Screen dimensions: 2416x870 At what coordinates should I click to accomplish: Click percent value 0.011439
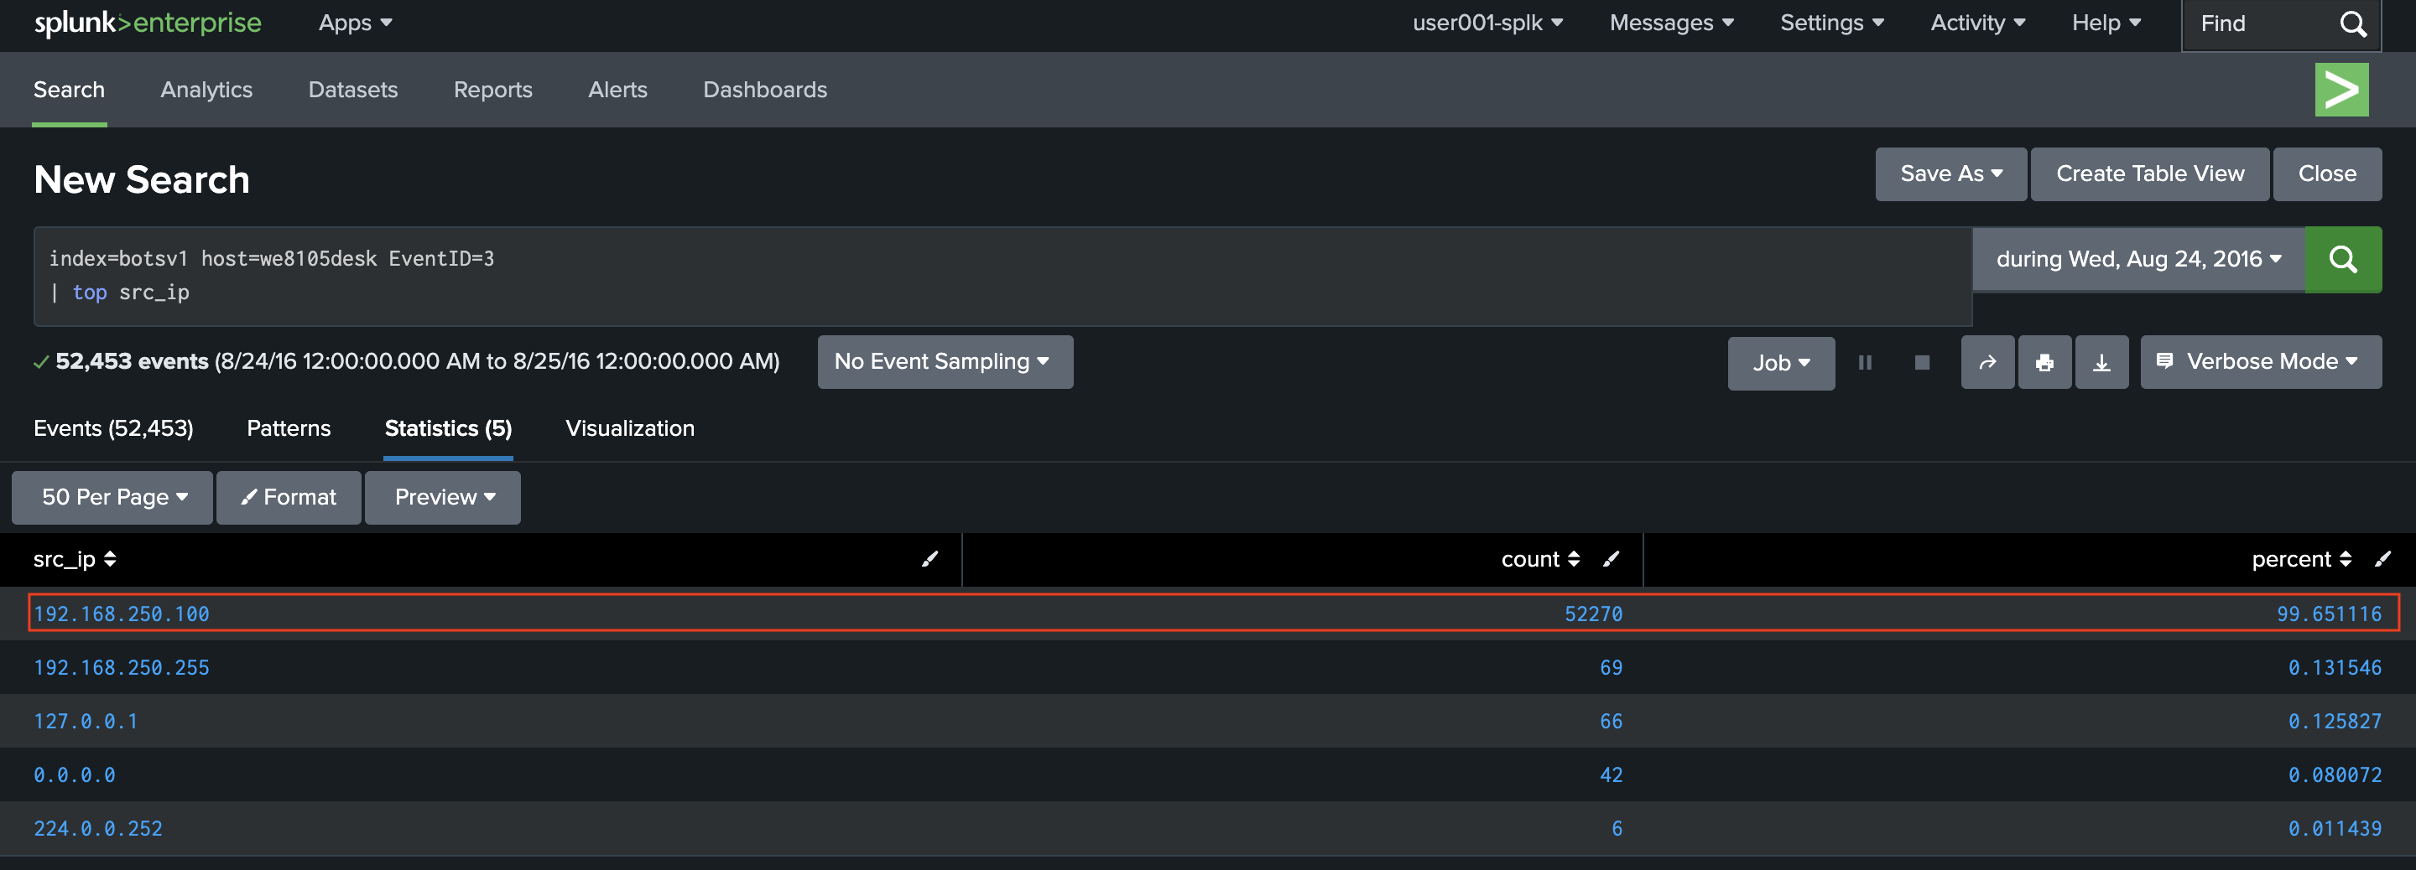2335,828
